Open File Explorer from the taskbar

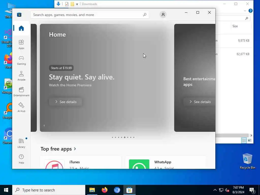(92, 190)
